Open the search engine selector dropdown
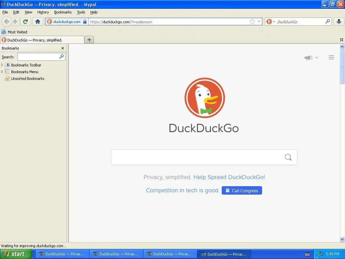The width and height of the screenshot is (345, 259). pyautogui.click(x=271, y=22)
